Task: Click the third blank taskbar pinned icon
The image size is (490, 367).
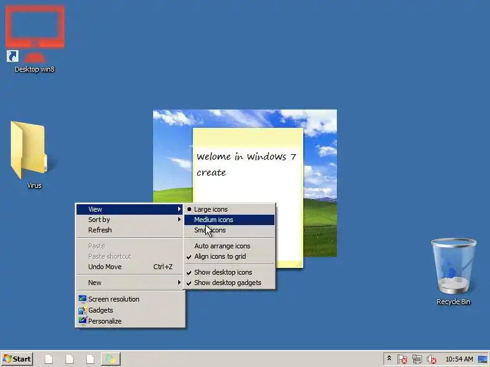Action: tap(90, 359)
